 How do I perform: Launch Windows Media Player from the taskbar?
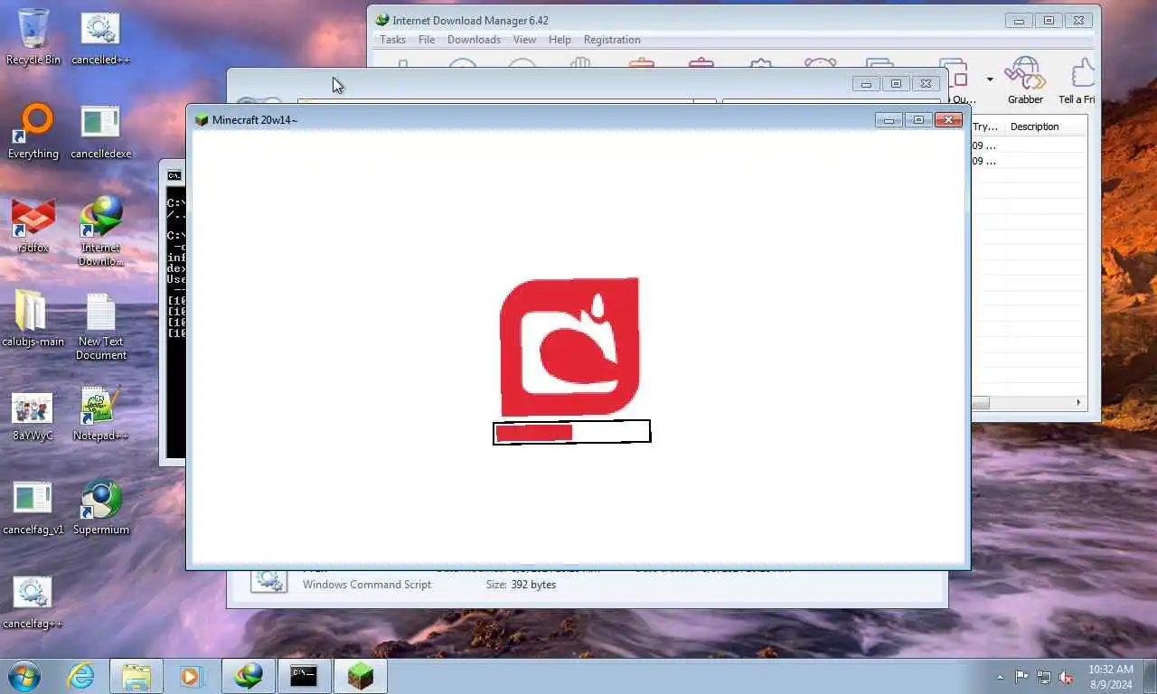pos(191,676)
